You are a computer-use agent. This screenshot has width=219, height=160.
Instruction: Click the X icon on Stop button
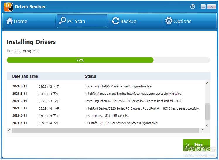(x=188, y=145)
